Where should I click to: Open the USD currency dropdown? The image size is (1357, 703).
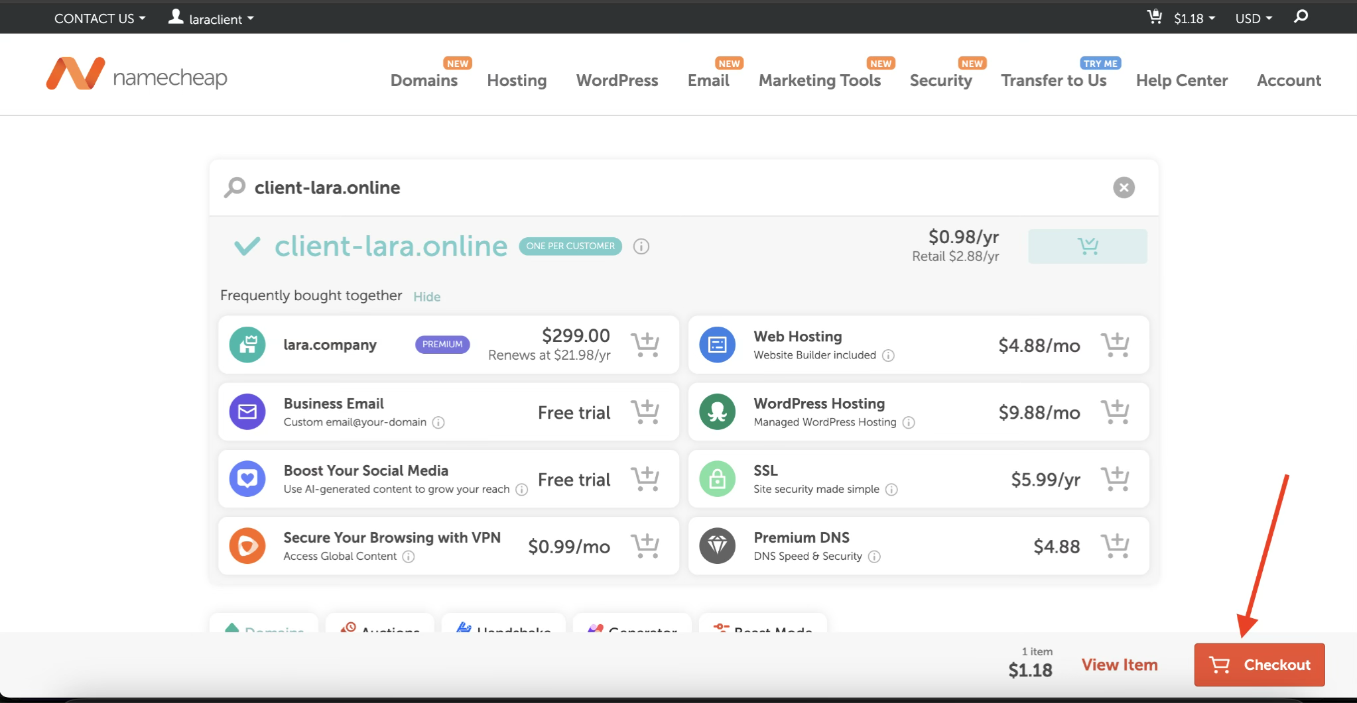pos(1253,19)
